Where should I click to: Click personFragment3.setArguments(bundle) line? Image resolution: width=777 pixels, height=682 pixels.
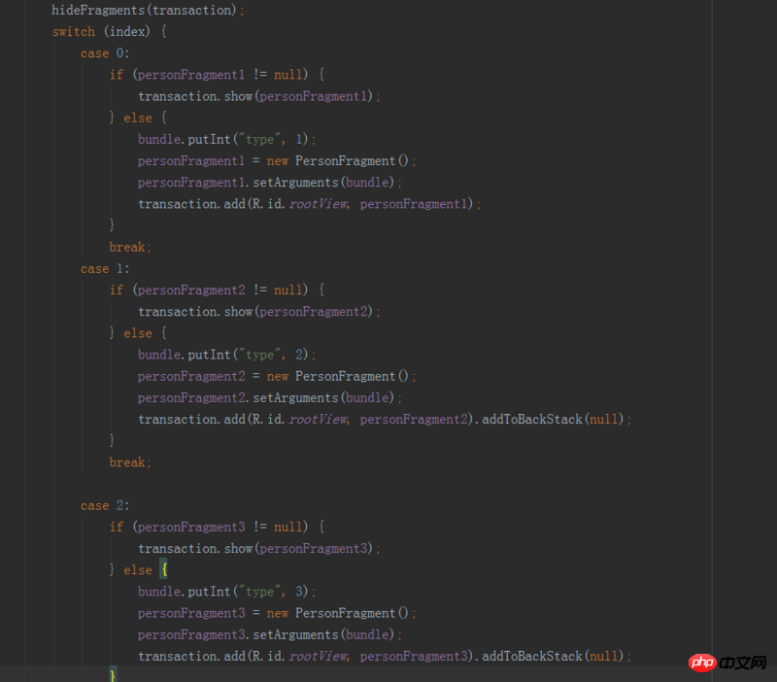click(270, 635)
